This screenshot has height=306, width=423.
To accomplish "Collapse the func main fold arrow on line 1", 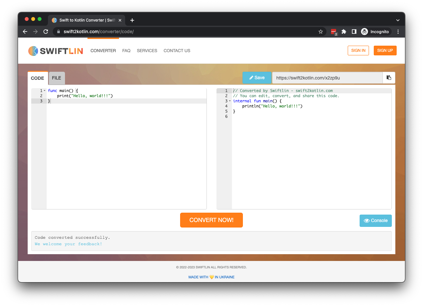I will (x=45, y=91).
